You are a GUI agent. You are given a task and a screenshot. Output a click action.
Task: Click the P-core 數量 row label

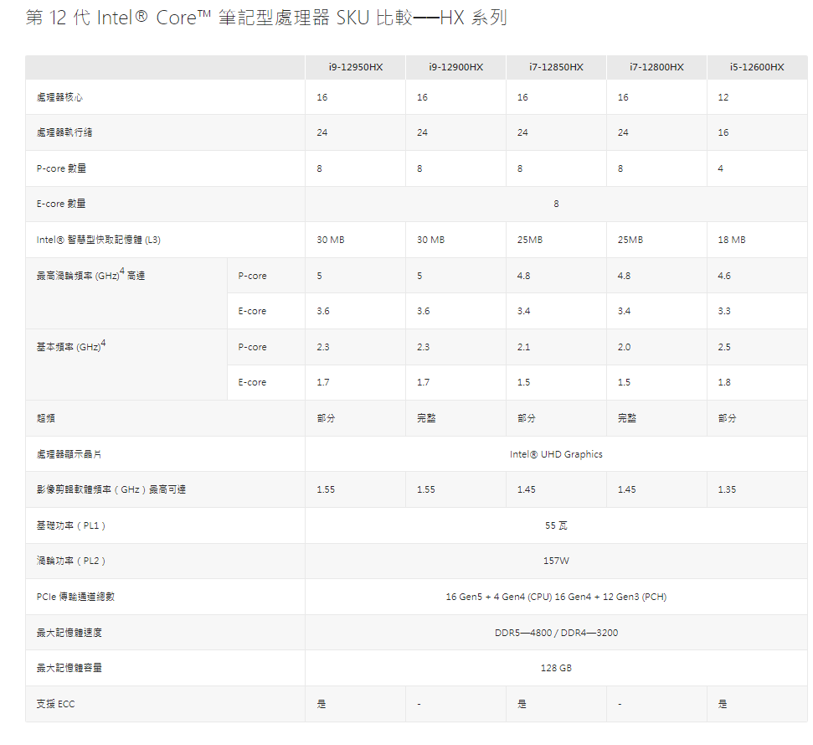pyautogui.click(x=61, y=168)
